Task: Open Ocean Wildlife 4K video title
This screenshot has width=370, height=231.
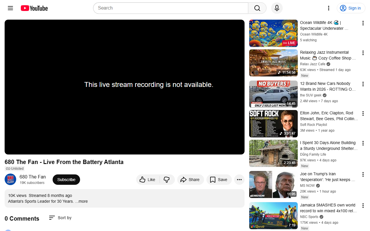Action: click(x=324, y=25)
